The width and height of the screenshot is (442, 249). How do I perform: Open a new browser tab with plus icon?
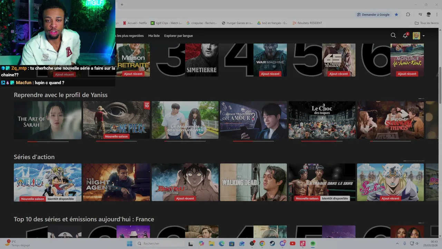[x=122, y=4]
